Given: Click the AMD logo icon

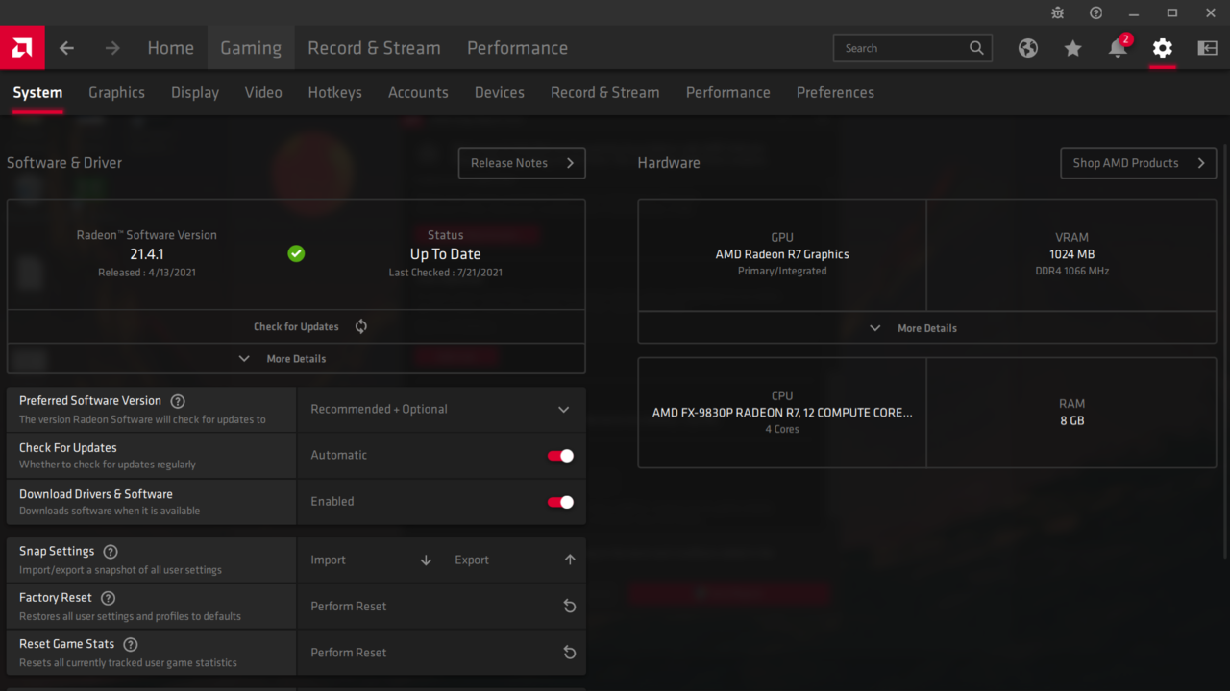Looking at the screenshot, I should tap(22, 48).
